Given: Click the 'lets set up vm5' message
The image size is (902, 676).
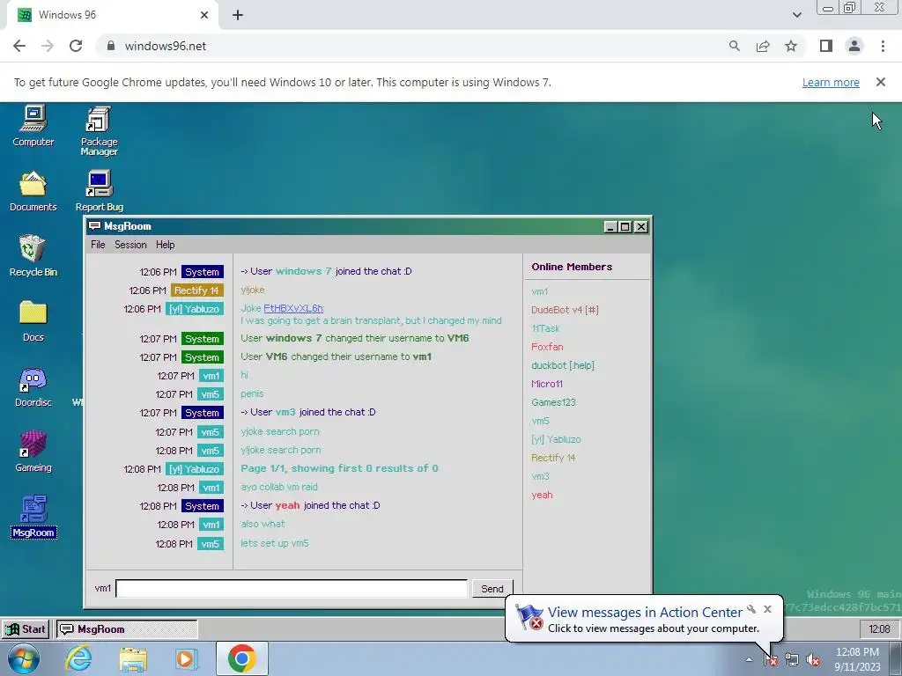Looking at the screenshot, I should pyautogui.click(x=275, y=543).
